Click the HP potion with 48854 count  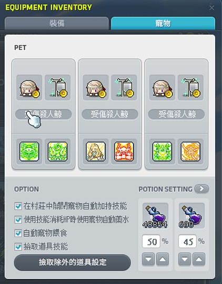tap(155, 216)
